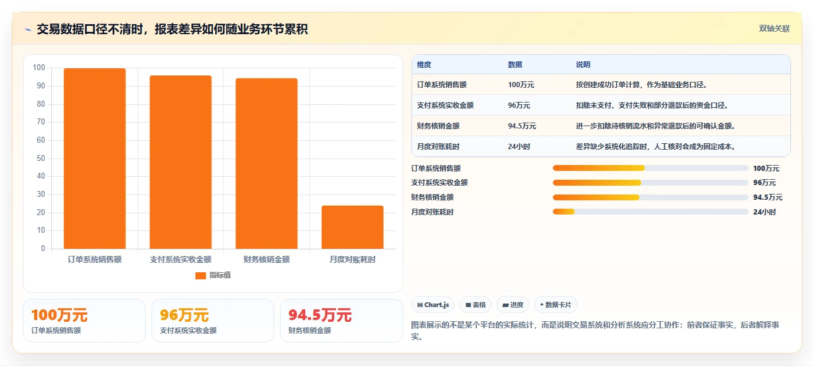This screenshot has width=814, height=366.
Task: Click the 月度对账耗时 progress bar
Action: 651,212
